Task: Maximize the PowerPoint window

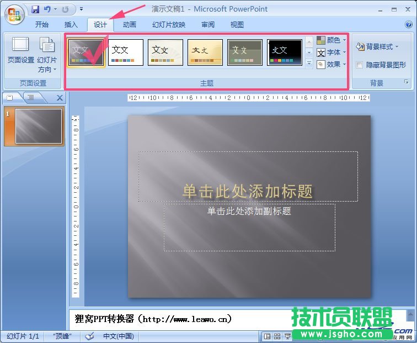Action: (x=394, y=9)
